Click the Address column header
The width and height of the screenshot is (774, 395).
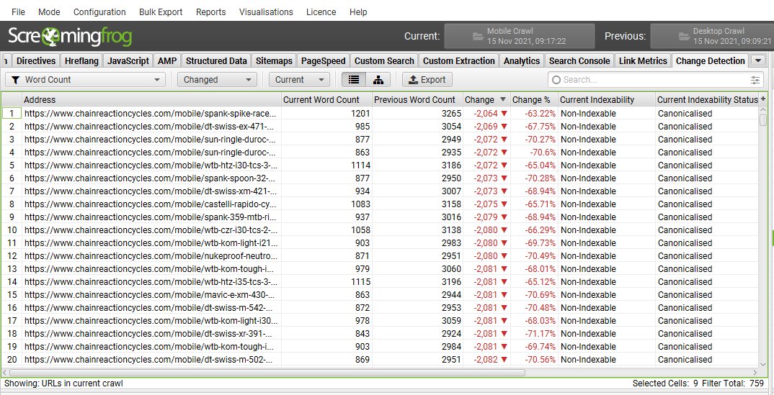(x=151, y=99)
